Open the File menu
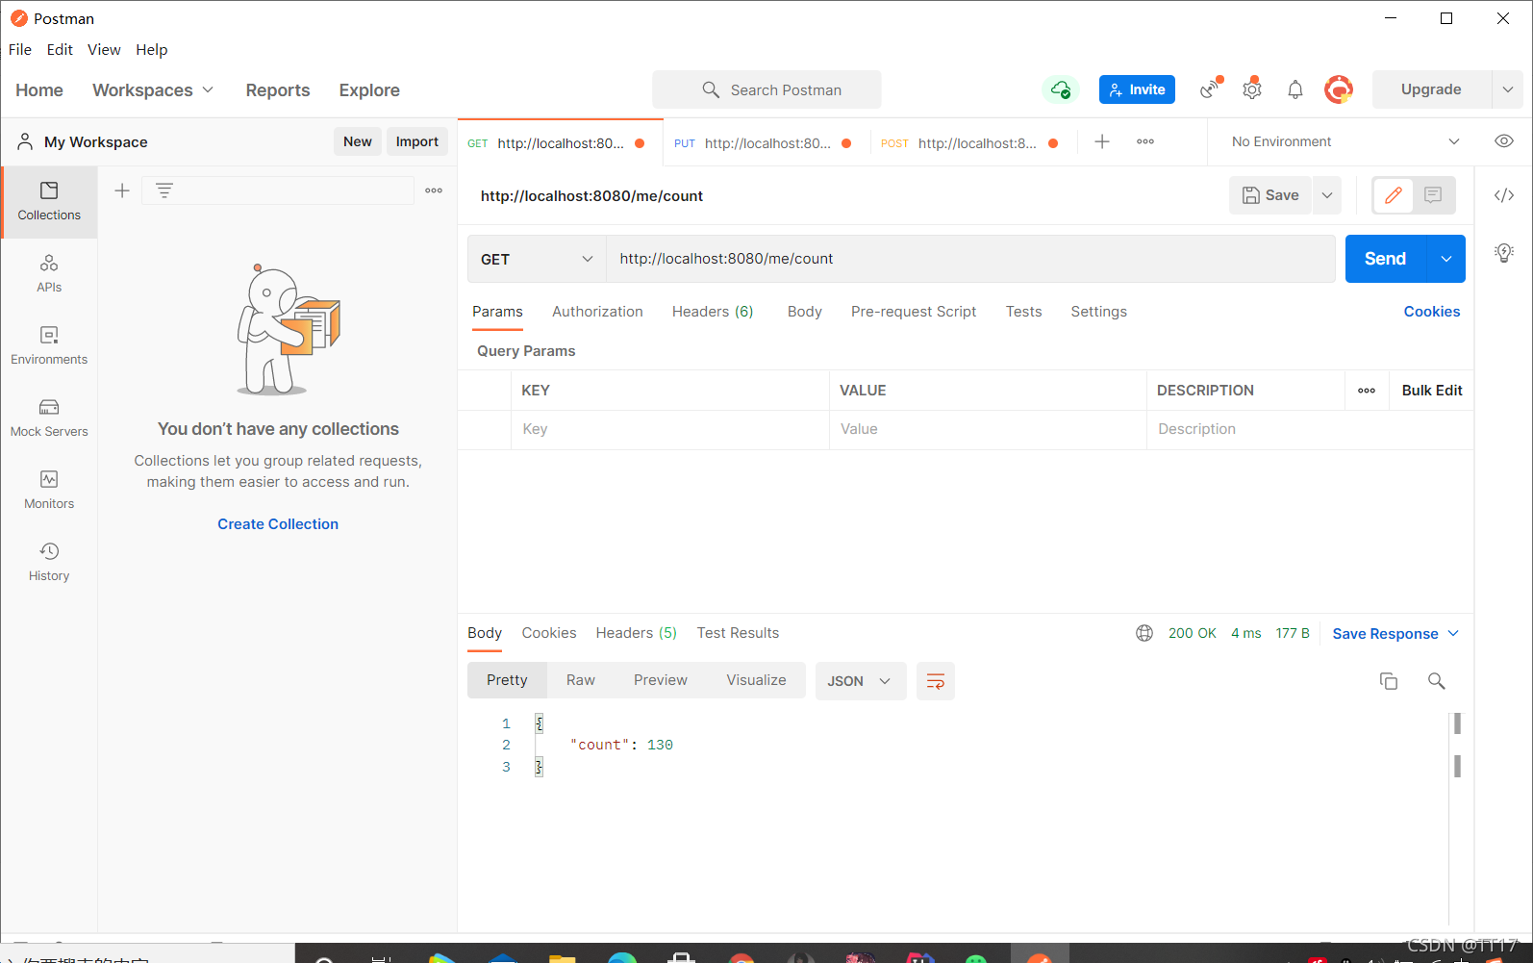 (x=20, y=50)
